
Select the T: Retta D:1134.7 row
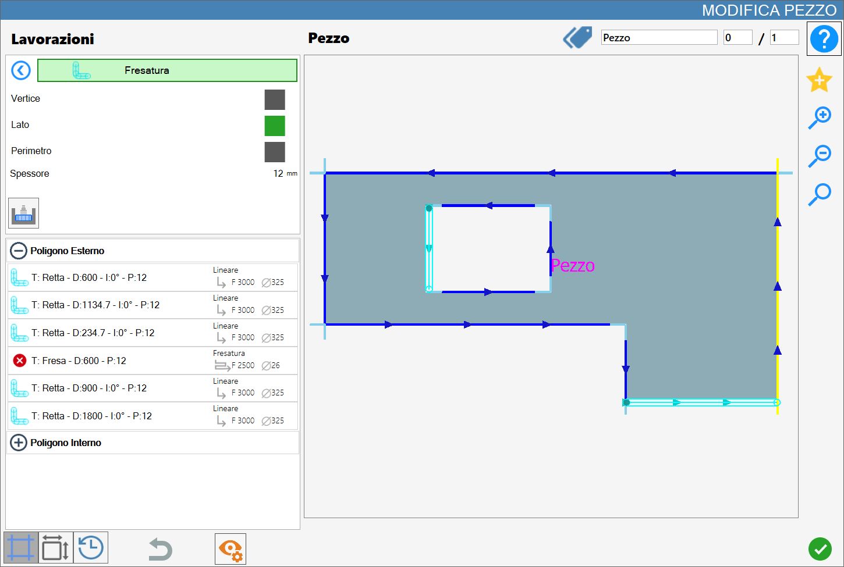[153, 305]
